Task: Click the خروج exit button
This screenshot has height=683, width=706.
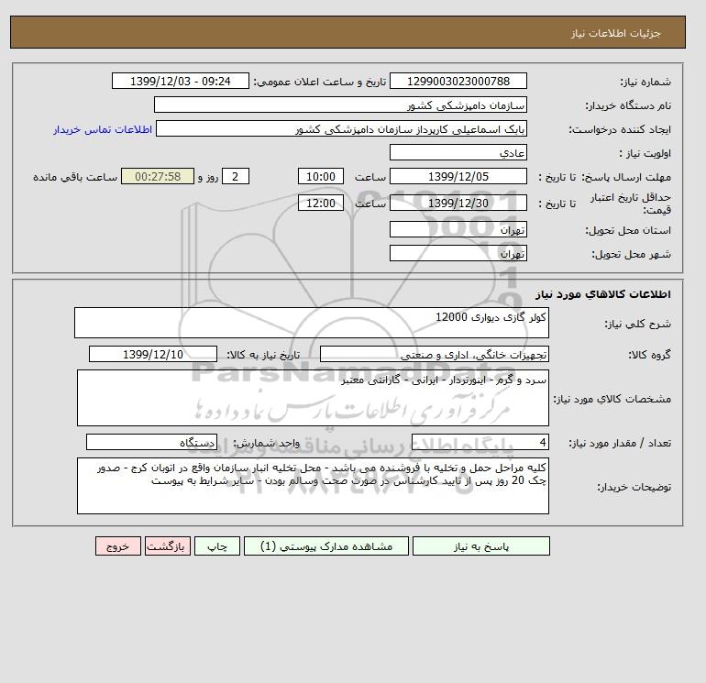Action: [118, 545]
